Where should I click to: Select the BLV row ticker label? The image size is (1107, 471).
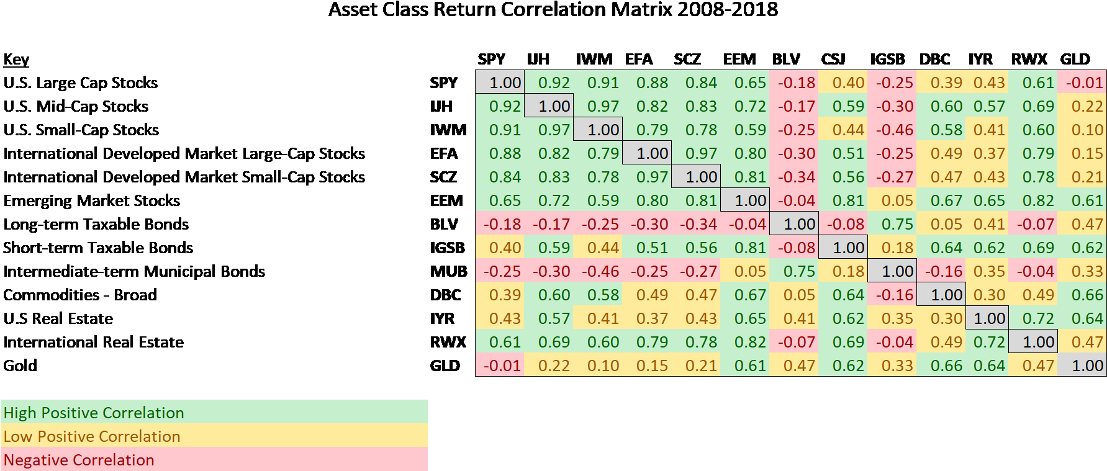click(x=443, y=224)
